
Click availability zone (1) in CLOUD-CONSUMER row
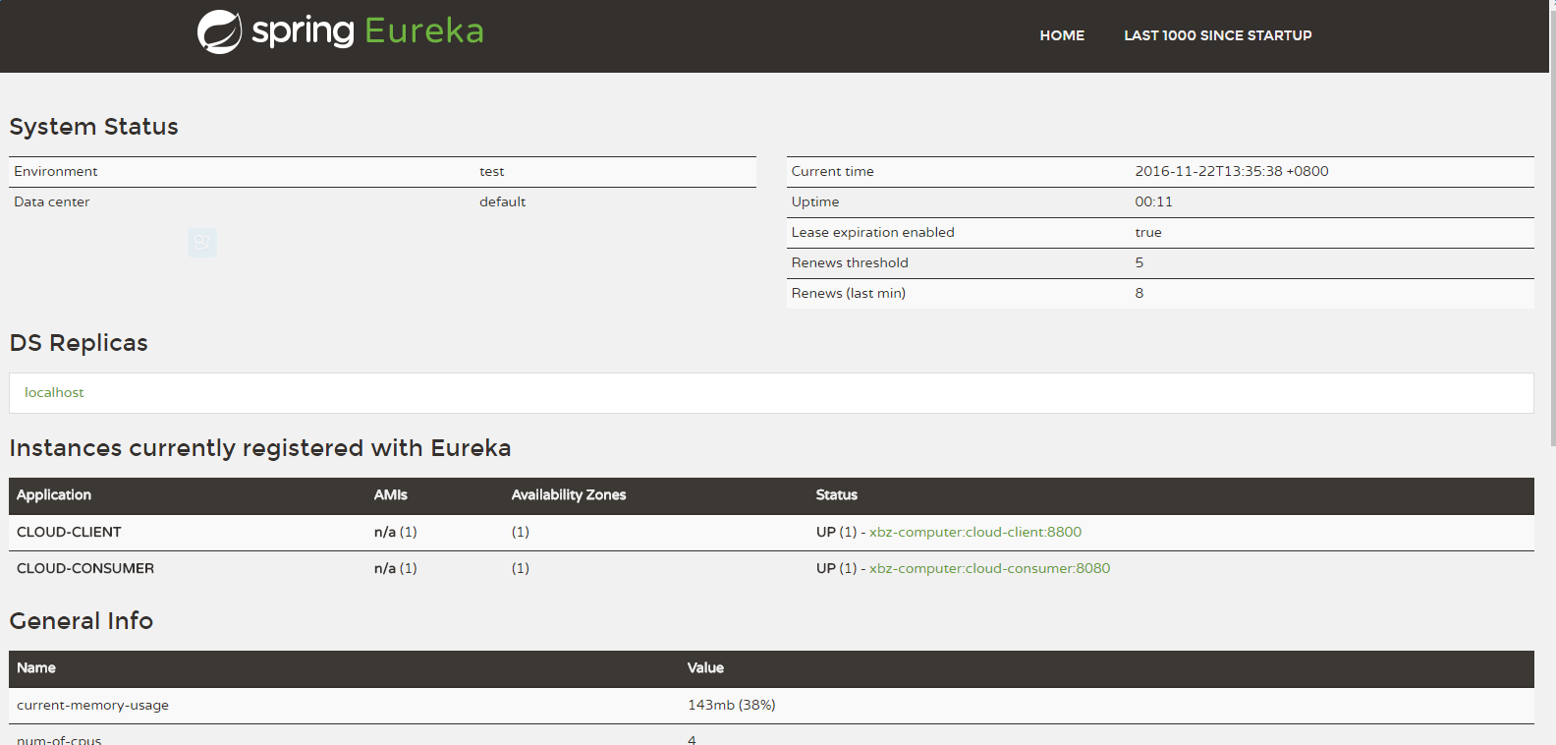point(521,568)
